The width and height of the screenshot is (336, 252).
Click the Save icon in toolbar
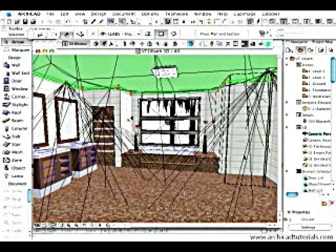[x=25, y=22]
